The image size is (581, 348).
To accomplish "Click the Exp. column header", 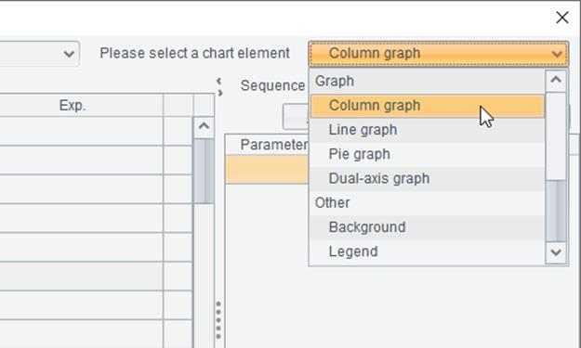I will (x=73, y=106).
